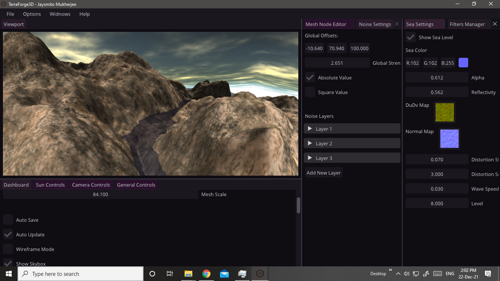Click the Normal Map texture thumbnail

[x=449, y=139]
